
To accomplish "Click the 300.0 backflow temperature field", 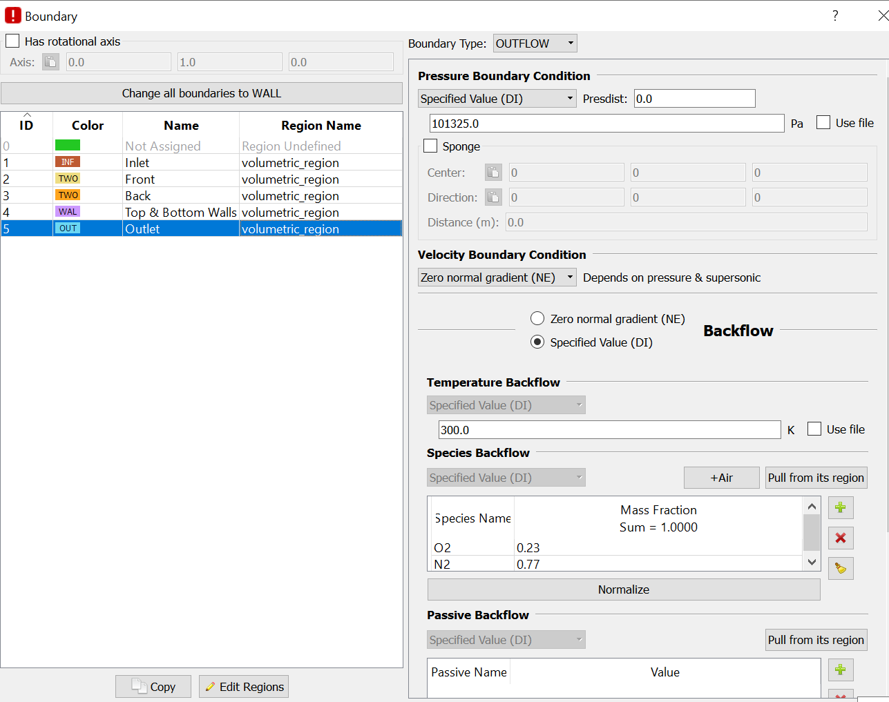I will click(610, 430).
